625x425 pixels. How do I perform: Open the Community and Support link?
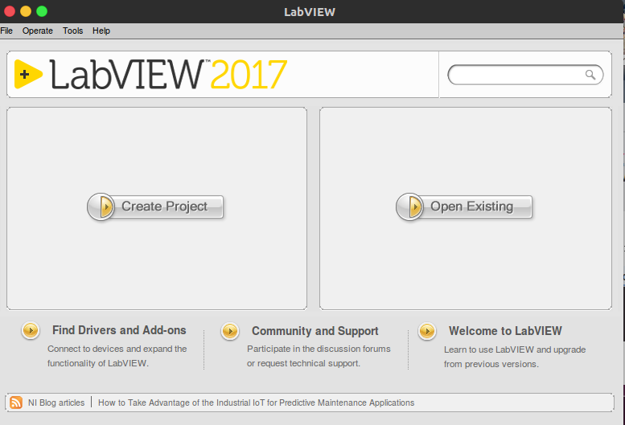[x=315, y=331]
